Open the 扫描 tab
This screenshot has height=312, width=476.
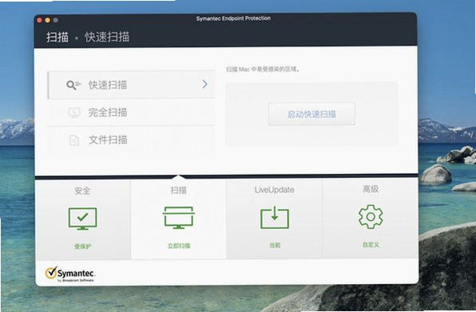coord(179,219)
